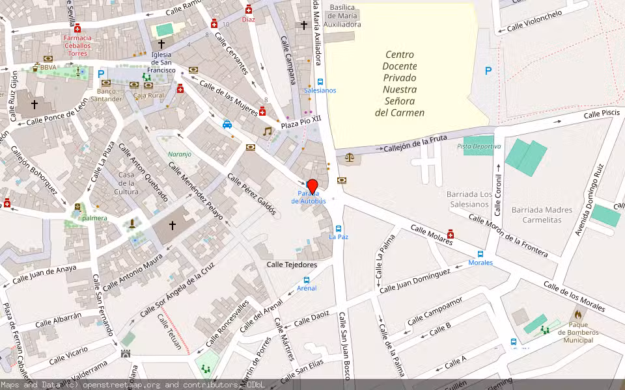
Task: Click the scales icon near Callejón de la Fruta
Action: pos(350,156)
